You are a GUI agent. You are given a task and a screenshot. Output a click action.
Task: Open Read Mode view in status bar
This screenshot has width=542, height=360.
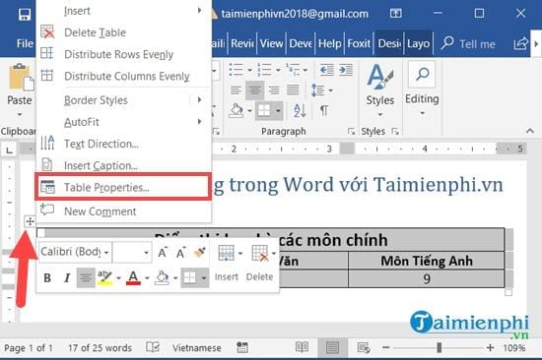(x=302, y=347)
